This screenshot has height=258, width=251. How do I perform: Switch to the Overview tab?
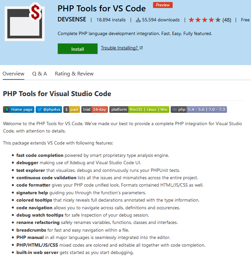13,73
